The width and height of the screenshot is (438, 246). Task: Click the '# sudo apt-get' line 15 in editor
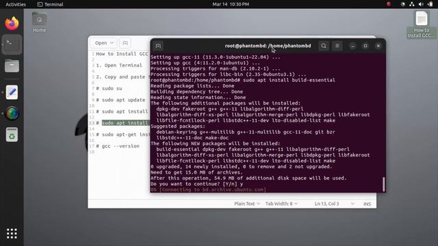[123, 135]
